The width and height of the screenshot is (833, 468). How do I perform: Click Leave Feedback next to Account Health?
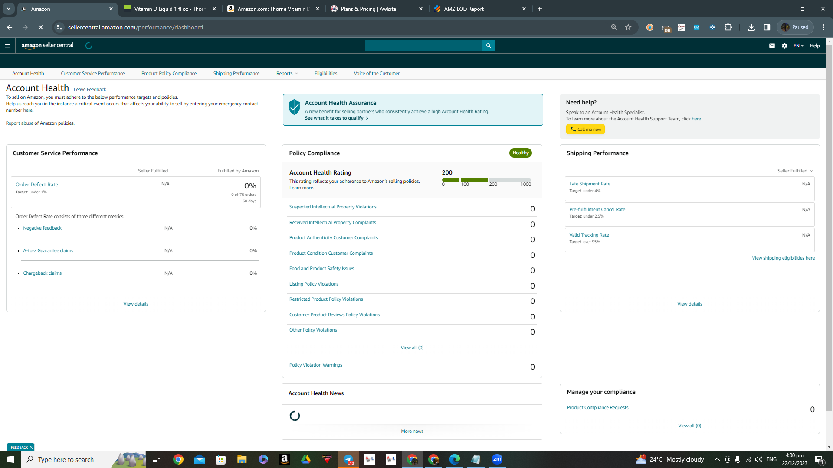tap(90, 89)
